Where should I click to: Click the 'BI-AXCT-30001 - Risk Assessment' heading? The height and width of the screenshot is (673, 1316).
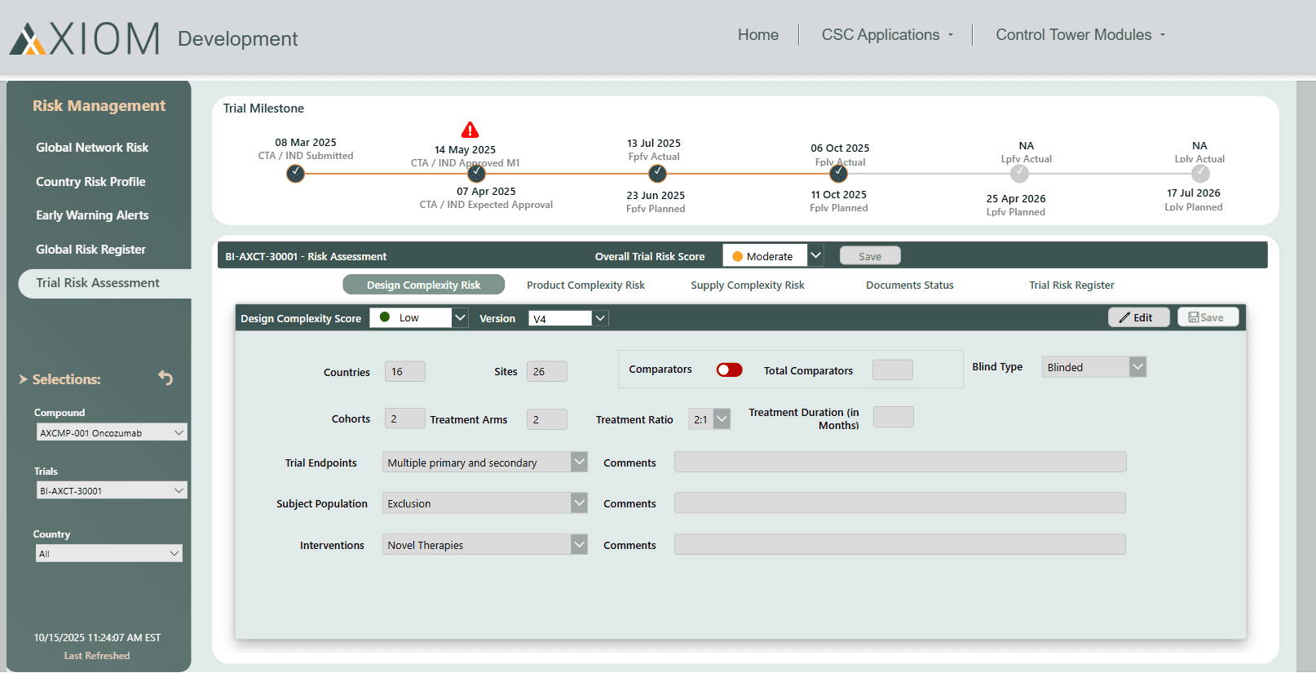306,256
